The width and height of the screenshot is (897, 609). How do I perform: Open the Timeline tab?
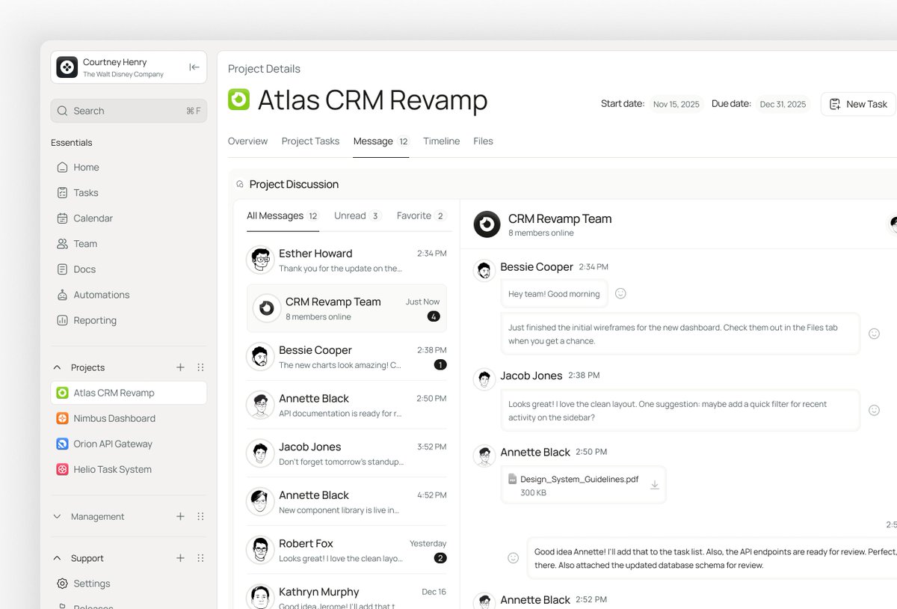[x=441, y=141]
